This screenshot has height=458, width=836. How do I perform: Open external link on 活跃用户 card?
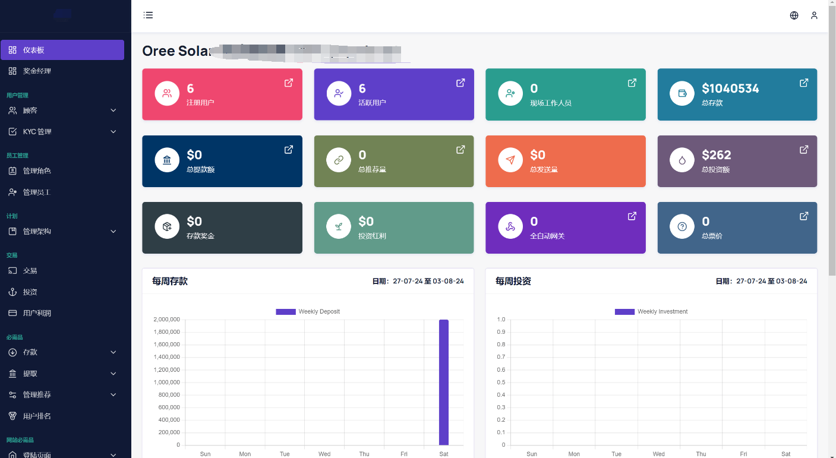pyautogui.click(x=460, y=83)
